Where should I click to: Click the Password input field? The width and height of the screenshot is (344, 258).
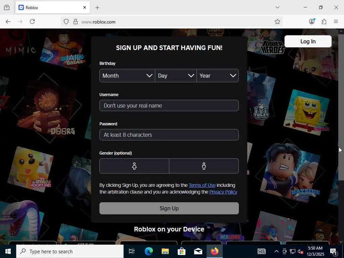[169, 135]
